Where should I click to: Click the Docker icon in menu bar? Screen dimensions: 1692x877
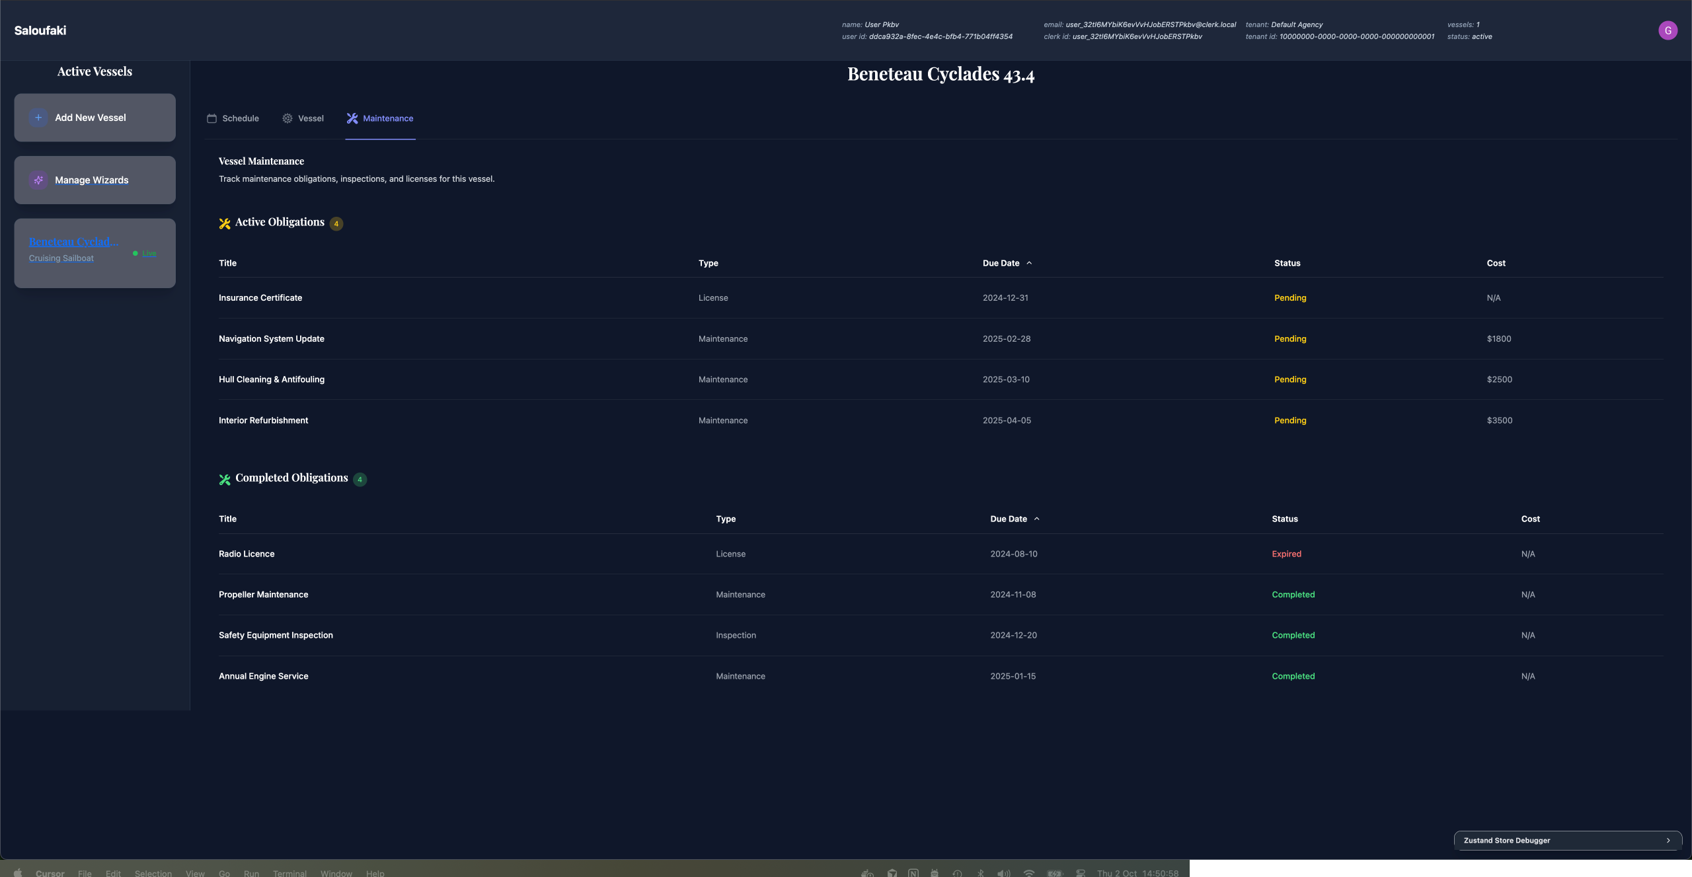click(x=868, y=873)
